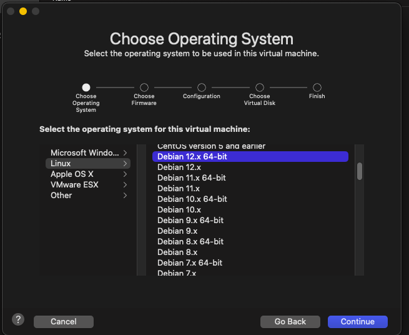Choose Debian 11.x 64-bit
The image size is (409, 335).
191,178
